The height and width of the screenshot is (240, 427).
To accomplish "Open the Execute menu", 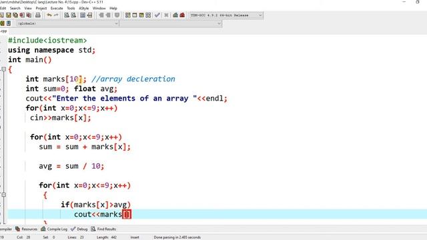I will pyautogui.click(x=57, y=8).
